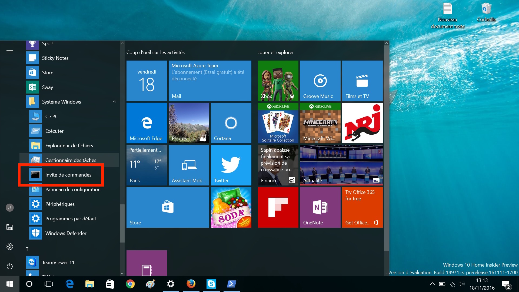Select Windows Defender in app list

[66, 233]
